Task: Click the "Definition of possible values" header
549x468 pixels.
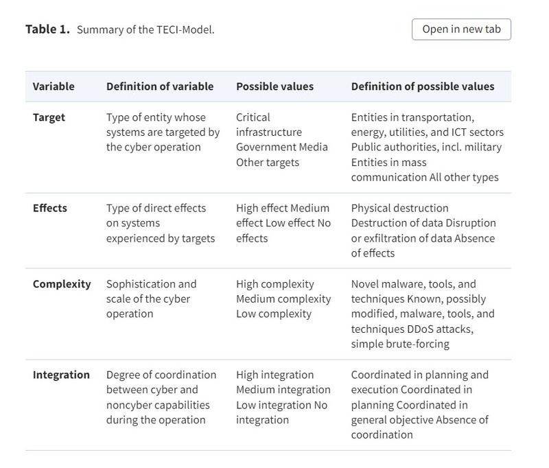Action: pyautogui.click(x=422, y=86)
